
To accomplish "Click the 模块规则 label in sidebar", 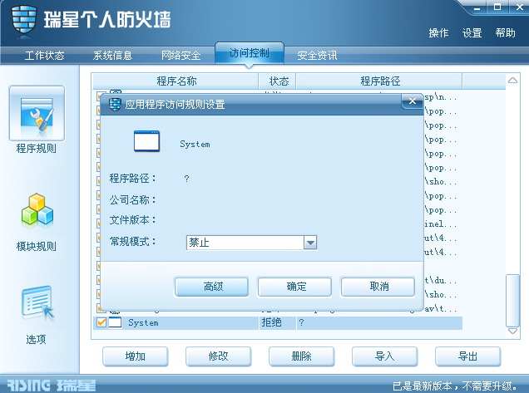I will pyautogui.click(x=37, y=247).
